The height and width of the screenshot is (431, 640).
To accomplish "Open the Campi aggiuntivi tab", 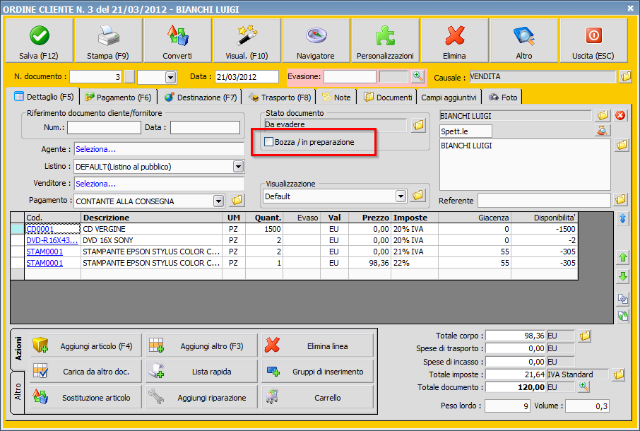I will (449, 97).
